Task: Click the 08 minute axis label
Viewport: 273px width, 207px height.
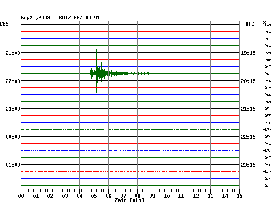Action: [137, 196]
